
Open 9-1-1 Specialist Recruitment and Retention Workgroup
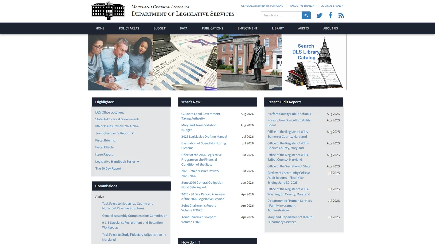133,225
